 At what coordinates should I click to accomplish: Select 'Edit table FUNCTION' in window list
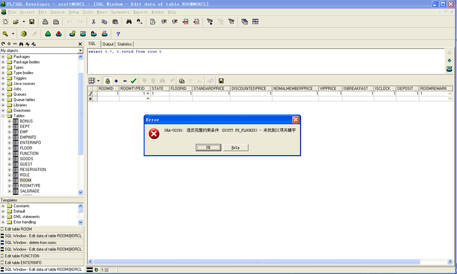[x=21, y=256]
